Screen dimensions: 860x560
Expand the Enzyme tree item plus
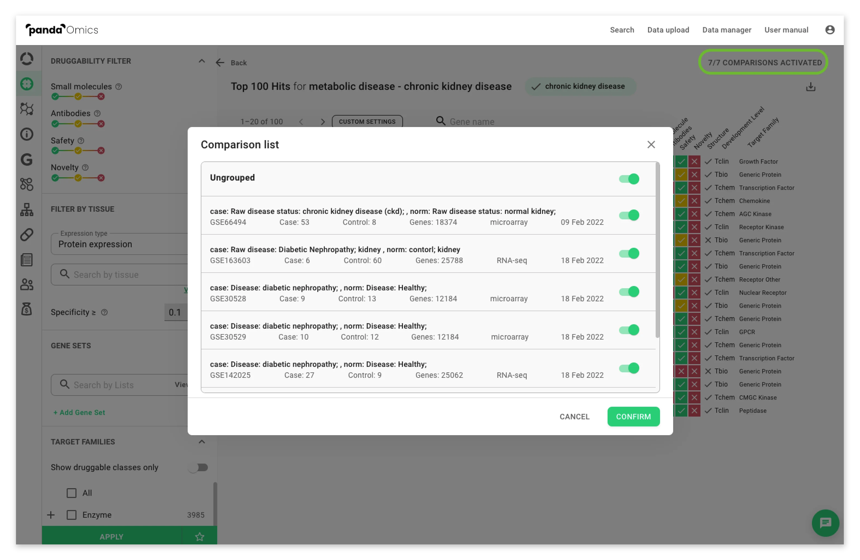coord(51,514)
